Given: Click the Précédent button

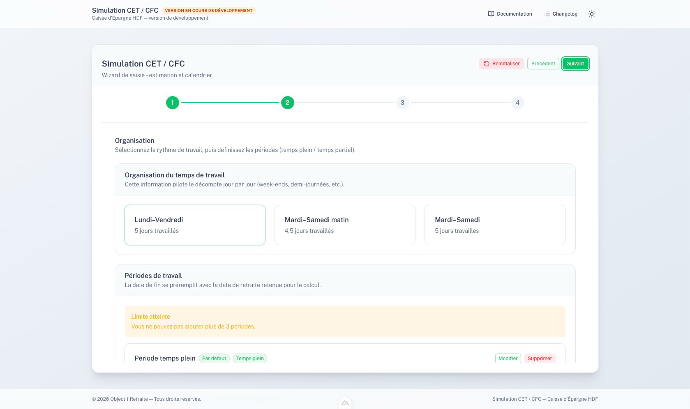Looking at the screenshot, I should coord(543,64).
